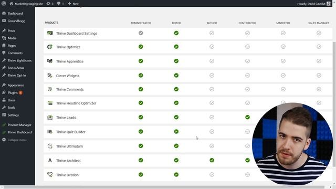Image resolution: width=336 pixels, height=189 pixels.
Task: Open the comments bubble in admin bar
Action: click(60, 4)
